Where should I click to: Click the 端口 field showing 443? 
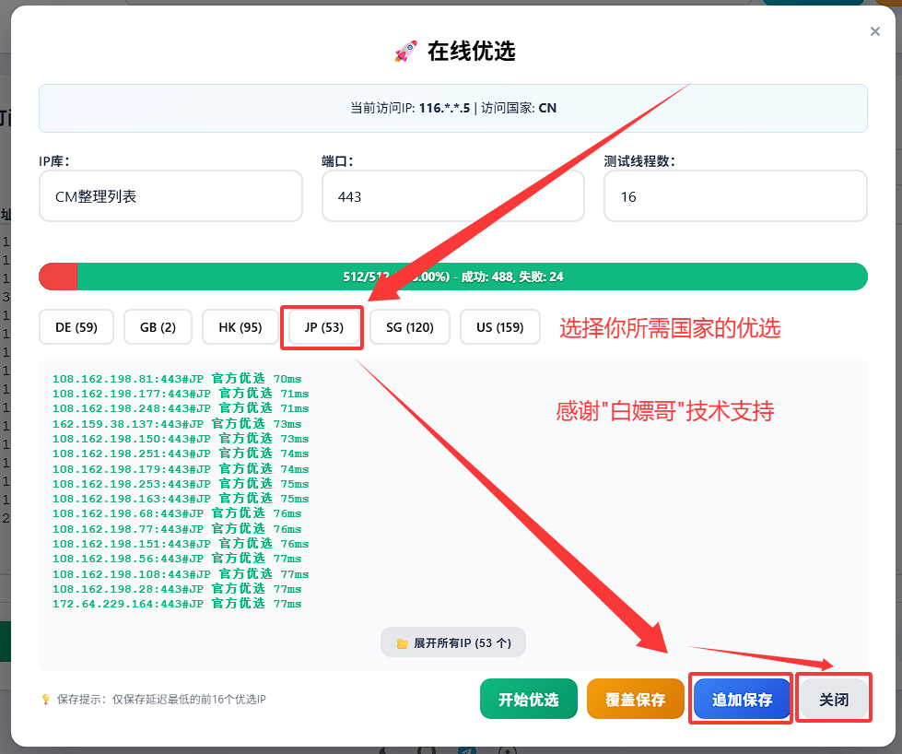[452, 196]
